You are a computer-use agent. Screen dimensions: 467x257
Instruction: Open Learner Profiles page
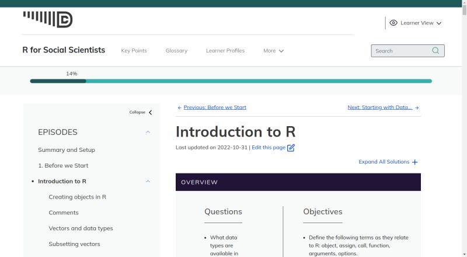[x=225, y=51]
